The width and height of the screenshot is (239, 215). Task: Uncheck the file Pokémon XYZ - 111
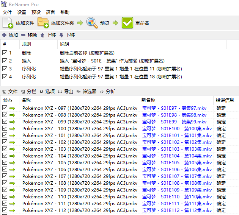[x=5, y=203]
